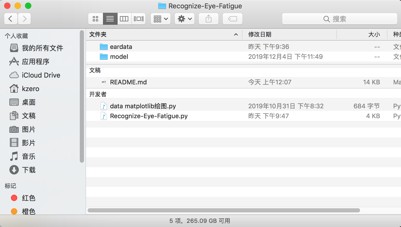Click the Edit Tags button
This screenshot has height=227, width=401.
233,19
